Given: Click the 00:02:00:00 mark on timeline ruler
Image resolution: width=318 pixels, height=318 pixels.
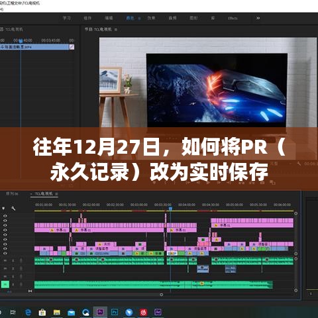Looking at the screenshot, I should click(x=91, y=205).
